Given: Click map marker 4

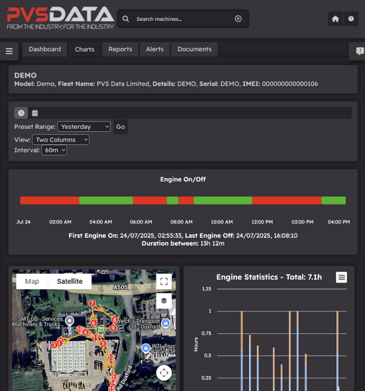Looking at the screenshot, I should click(86, 333).
